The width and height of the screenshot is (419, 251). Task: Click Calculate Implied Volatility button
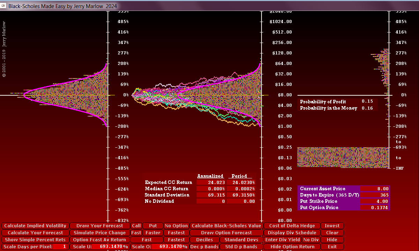[x=35, y=226]
